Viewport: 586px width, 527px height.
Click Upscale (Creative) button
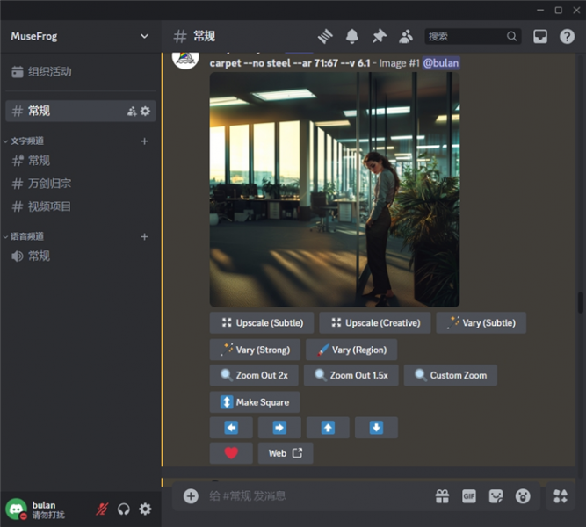coord(375,322)
